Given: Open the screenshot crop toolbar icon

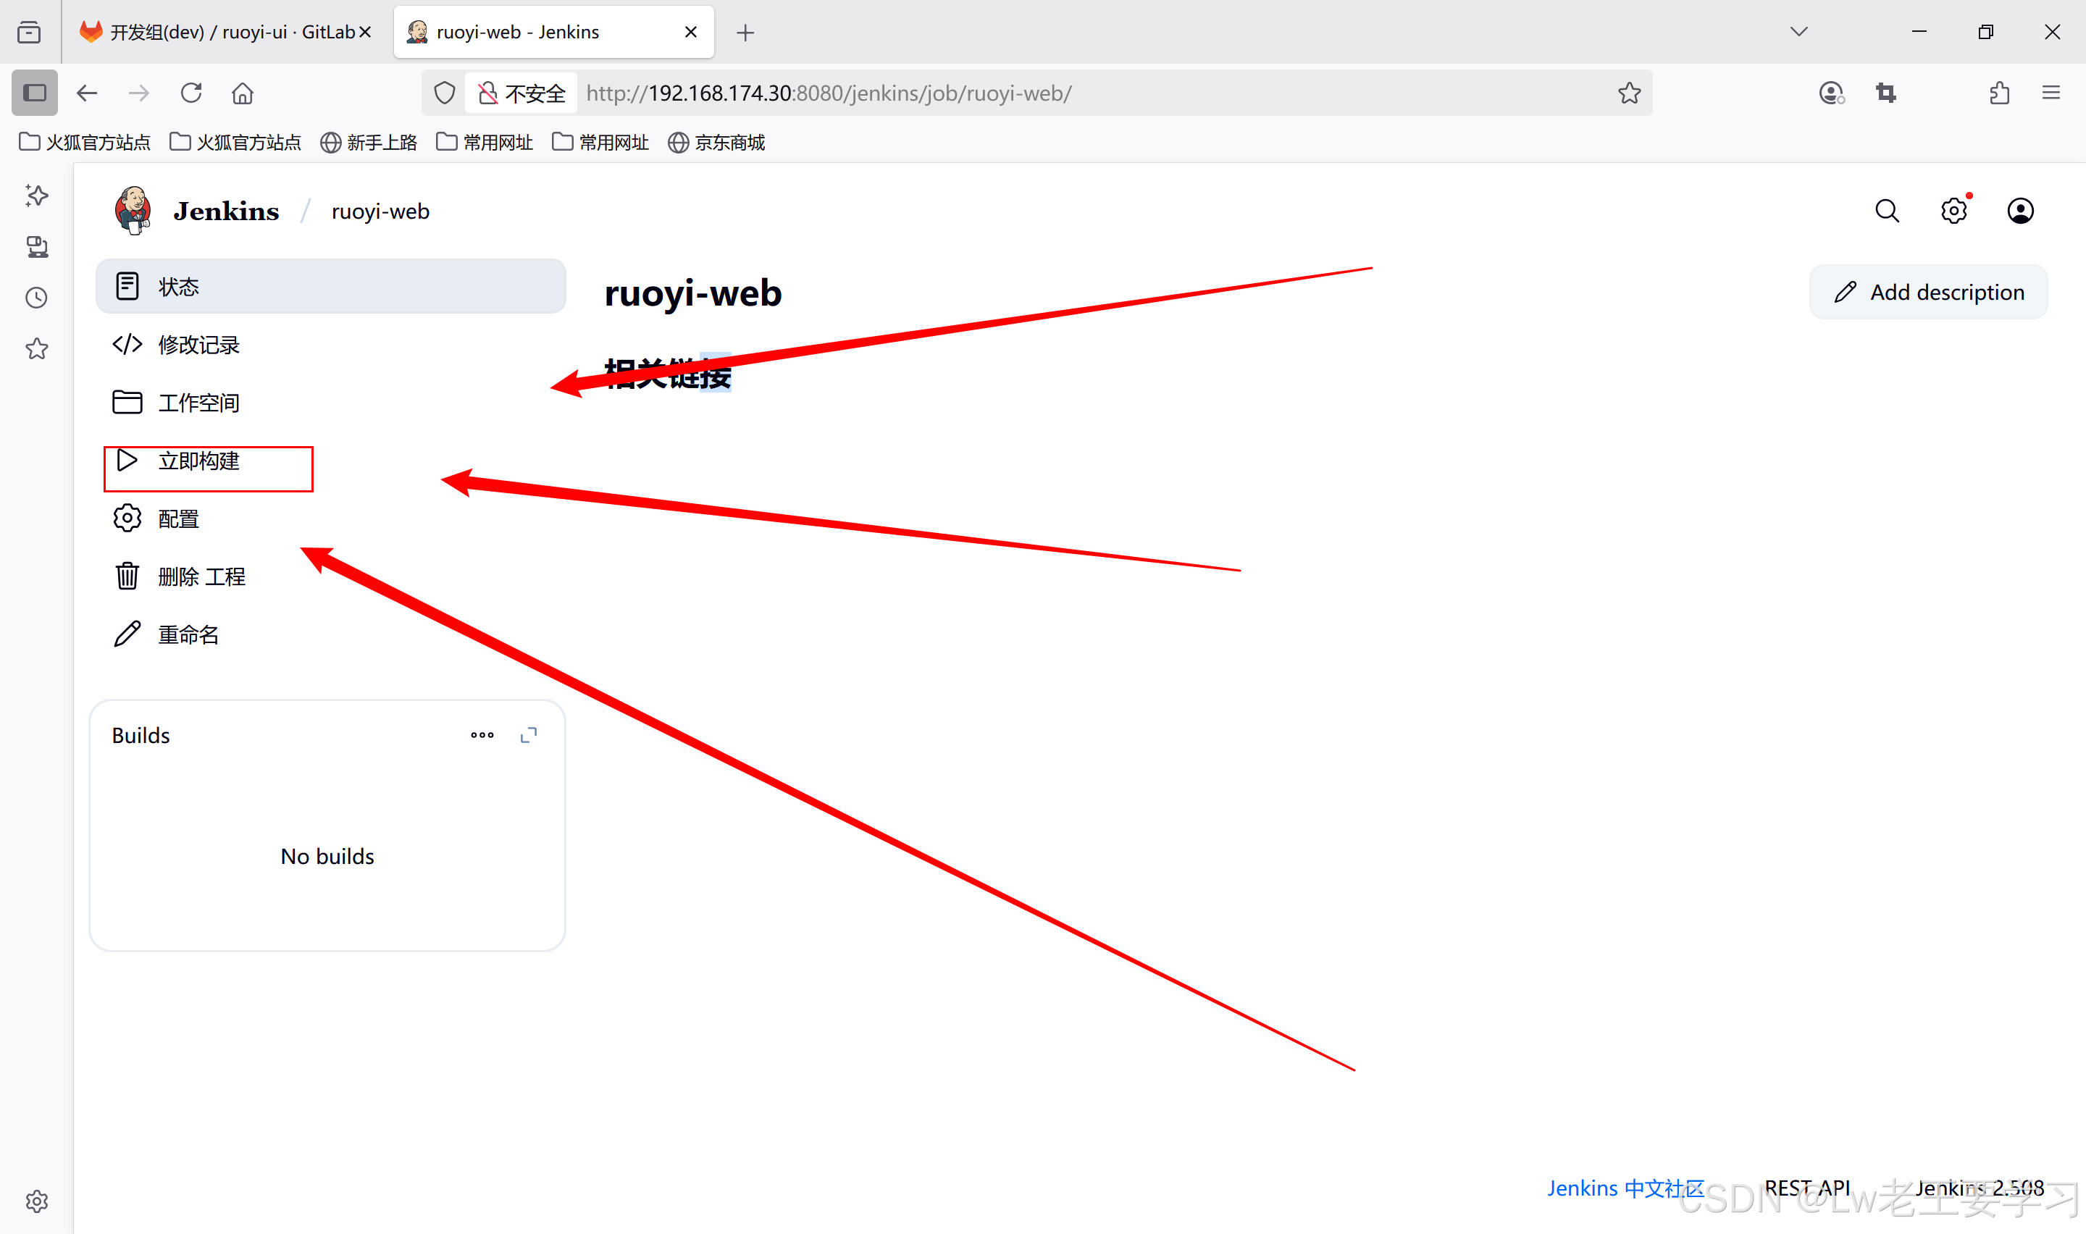Looking at the screenshot, I should pos(1885,93).
